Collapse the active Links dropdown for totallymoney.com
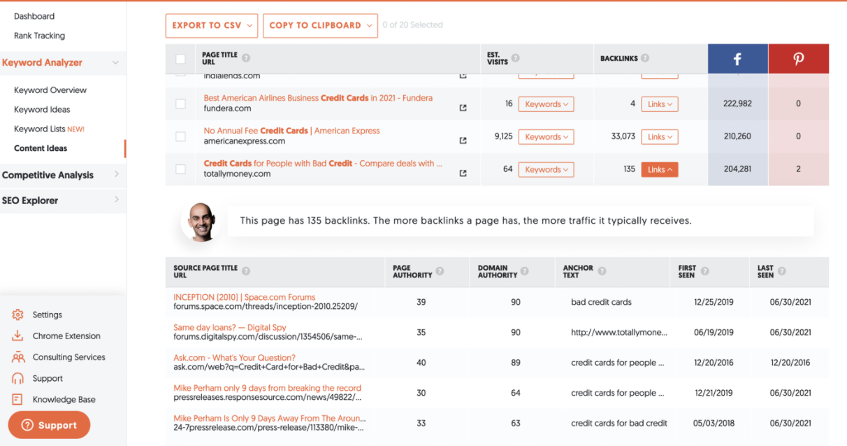Screen dimensions: 847x446 pyautogui.click(x=660, y=169)
